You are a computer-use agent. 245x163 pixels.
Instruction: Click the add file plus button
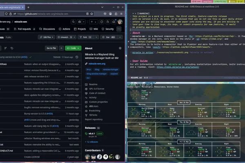coord(61,48)
